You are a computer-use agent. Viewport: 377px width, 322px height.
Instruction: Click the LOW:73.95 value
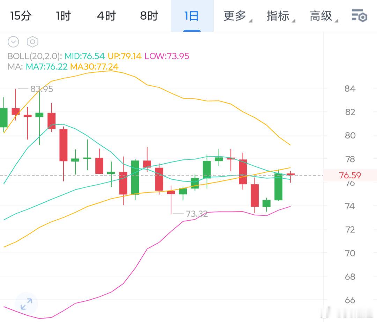tap(167, 56)
